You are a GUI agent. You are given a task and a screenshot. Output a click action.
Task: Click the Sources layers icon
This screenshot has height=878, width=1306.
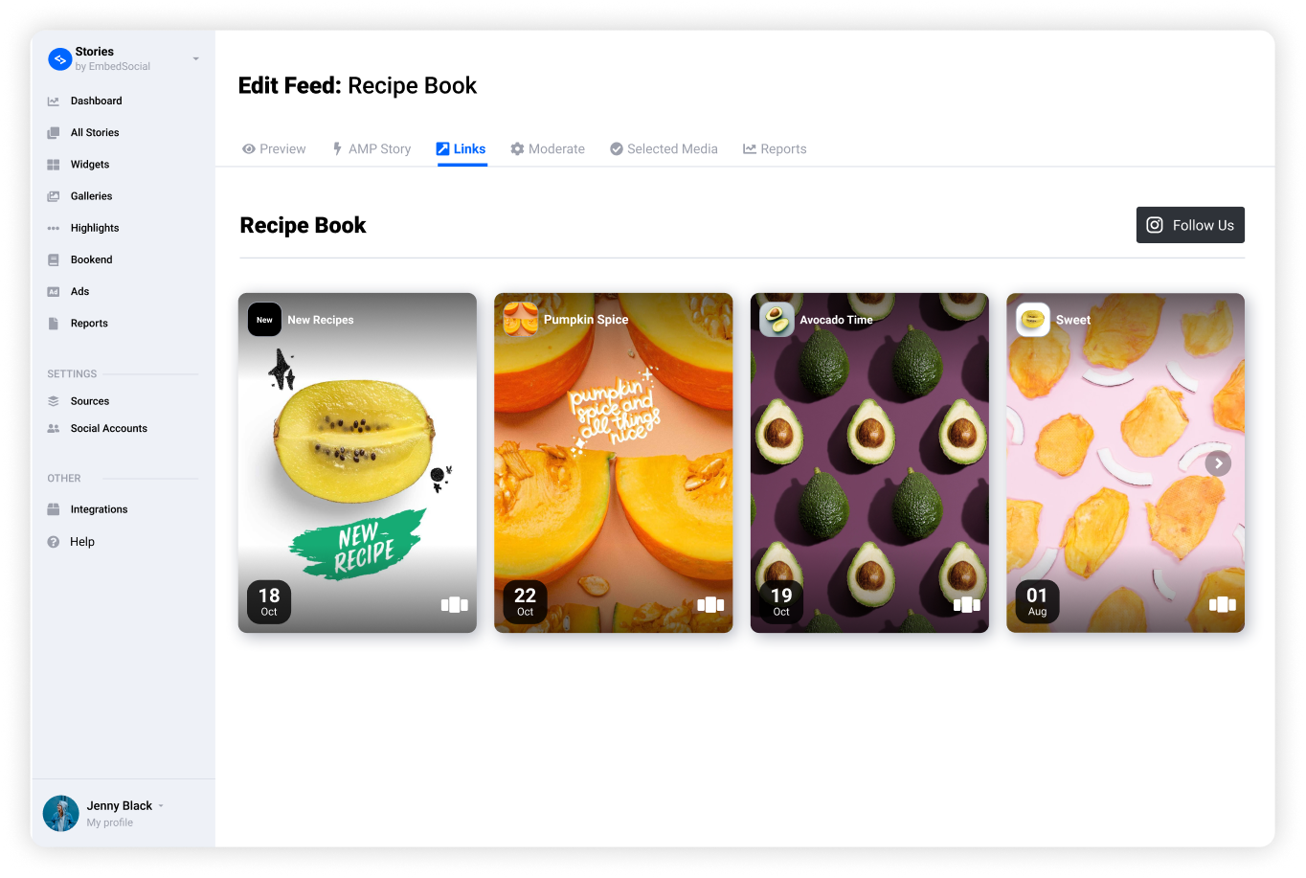pos(54,401)
